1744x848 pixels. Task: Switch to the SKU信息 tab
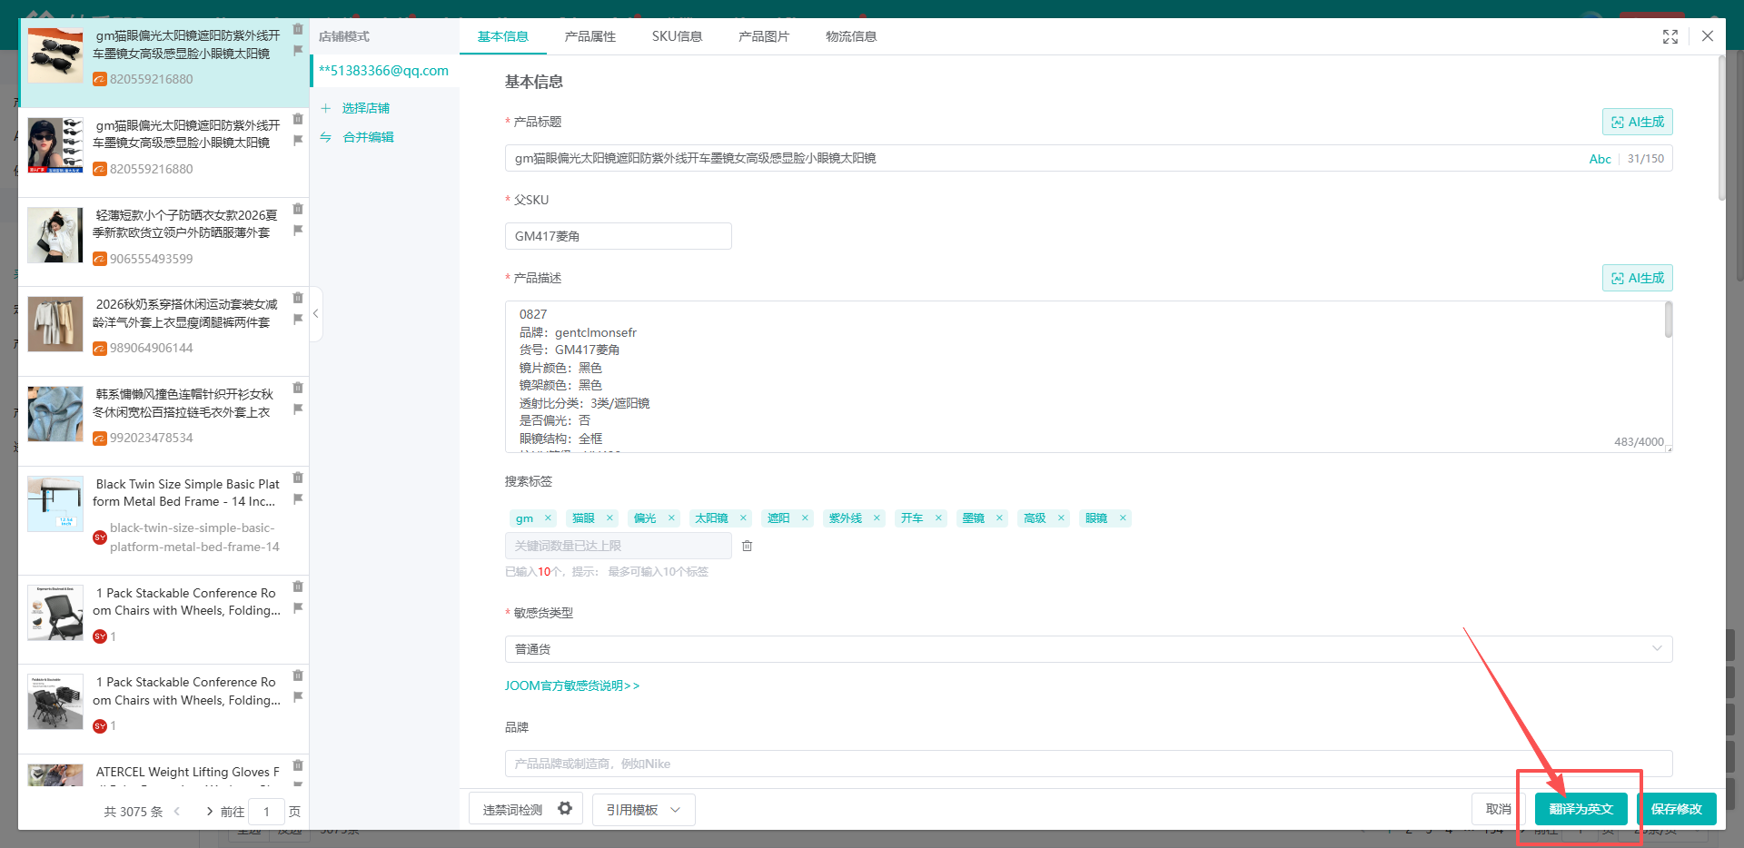677,36
